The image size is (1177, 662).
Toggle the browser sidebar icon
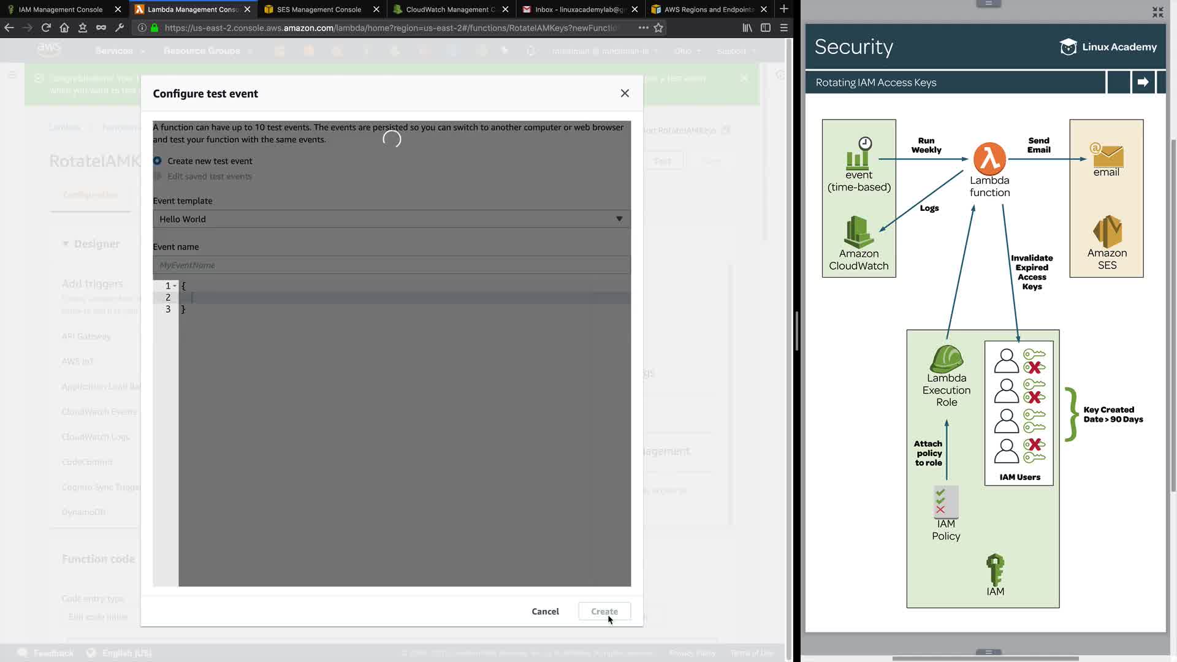click(766, 28)
